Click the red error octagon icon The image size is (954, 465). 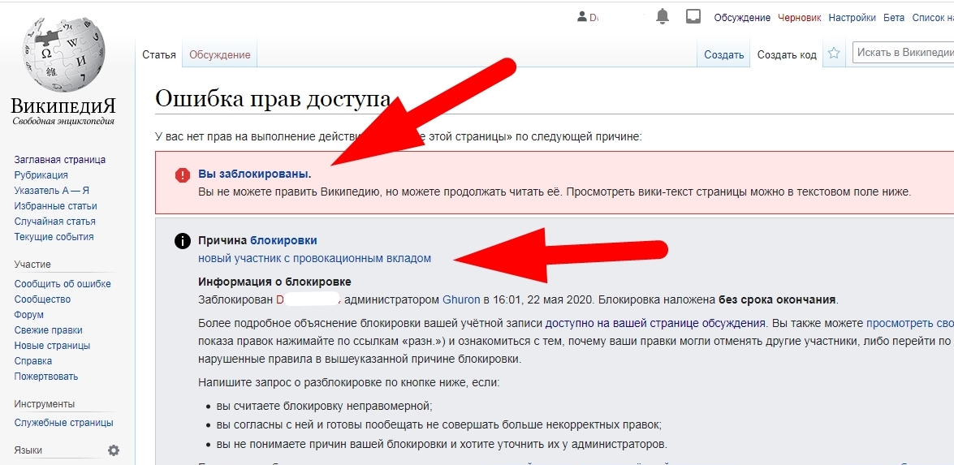pyautogui.click(x=183, y=175)
